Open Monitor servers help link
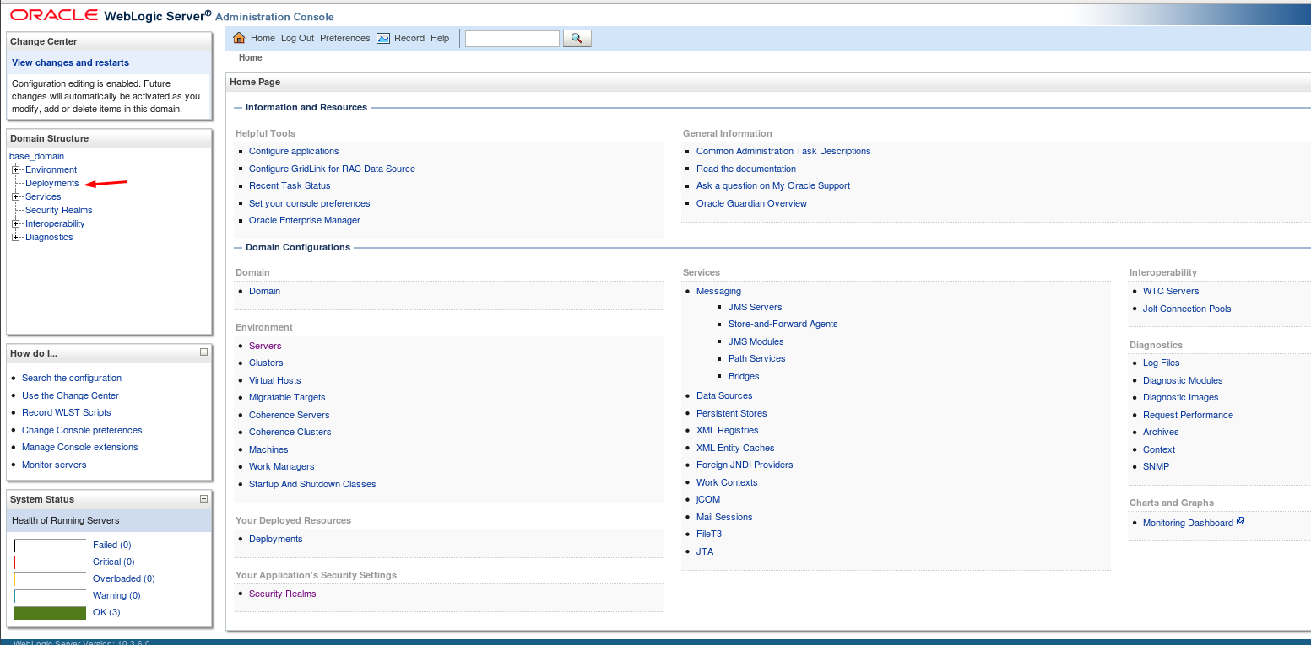 [x=54, y=465]
